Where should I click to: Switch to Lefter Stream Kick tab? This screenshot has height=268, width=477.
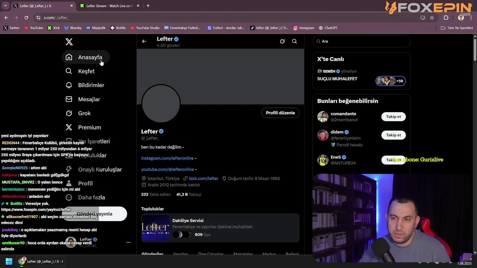(x=110, y=6)
